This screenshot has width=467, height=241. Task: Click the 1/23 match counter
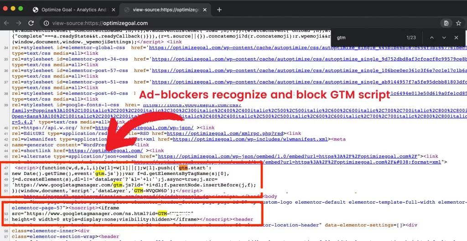point(411,37)
